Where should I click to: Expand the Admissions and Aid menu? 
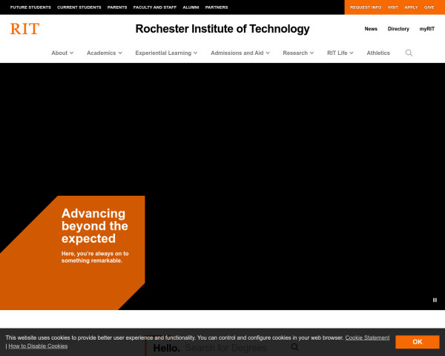[240, 53]
